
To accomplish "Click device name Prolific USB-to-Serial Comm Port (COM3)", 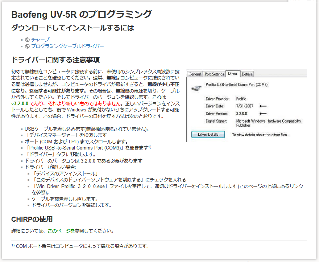I will 236,85.
